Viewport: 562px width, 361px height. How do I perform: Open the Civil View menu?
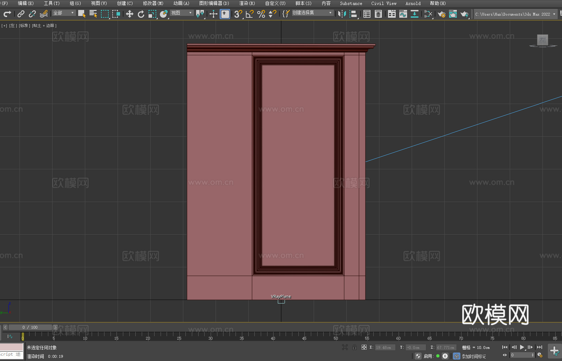pyautogui.click(x=384, y=3)
